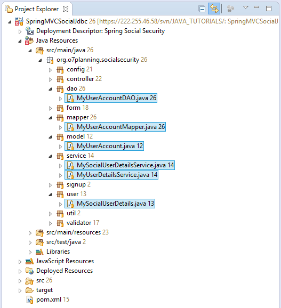Open the View Menu dropdown triangle
The width and height of the screenshot is (281, 308).
246,7
